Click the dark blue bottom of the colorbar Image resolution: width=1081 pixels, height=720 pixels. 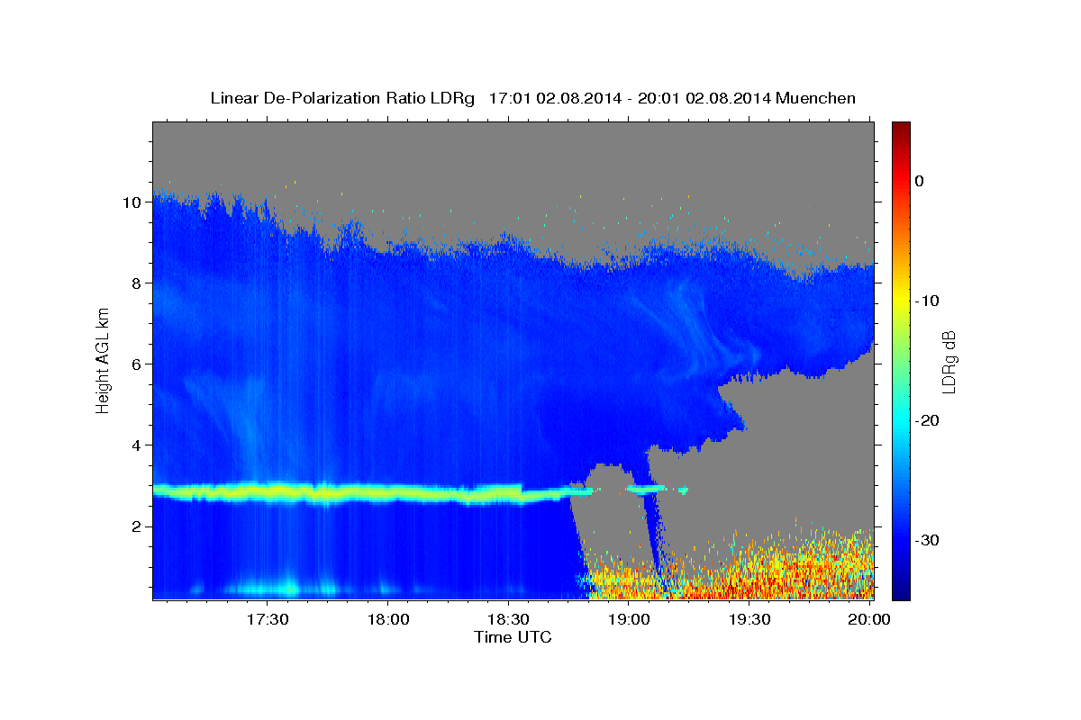click(x=901, y=589)
